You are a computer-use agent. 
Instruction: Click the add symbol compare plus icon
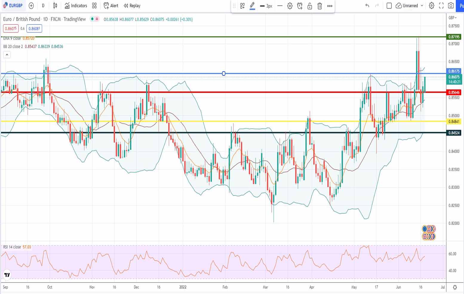(x=31, y=6)
